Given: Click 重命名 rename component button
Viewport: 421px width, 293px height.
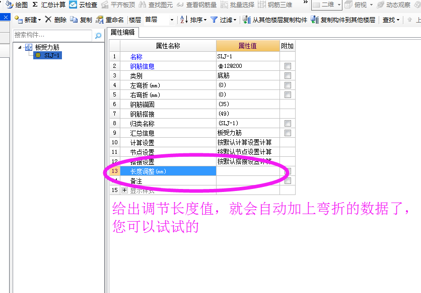Looking at the screenshot, I should 110,20.
